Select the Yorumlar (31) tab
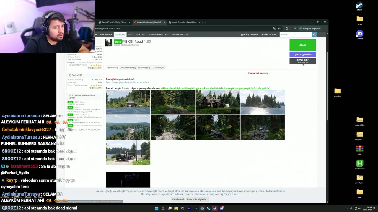The width and height of the screenshot is (378, 212). pos(144,68)
